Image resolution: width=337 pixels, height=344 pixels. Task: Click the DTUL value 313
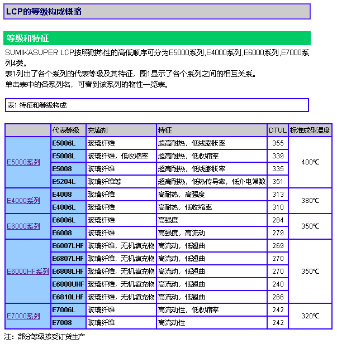tap(278, 195)
